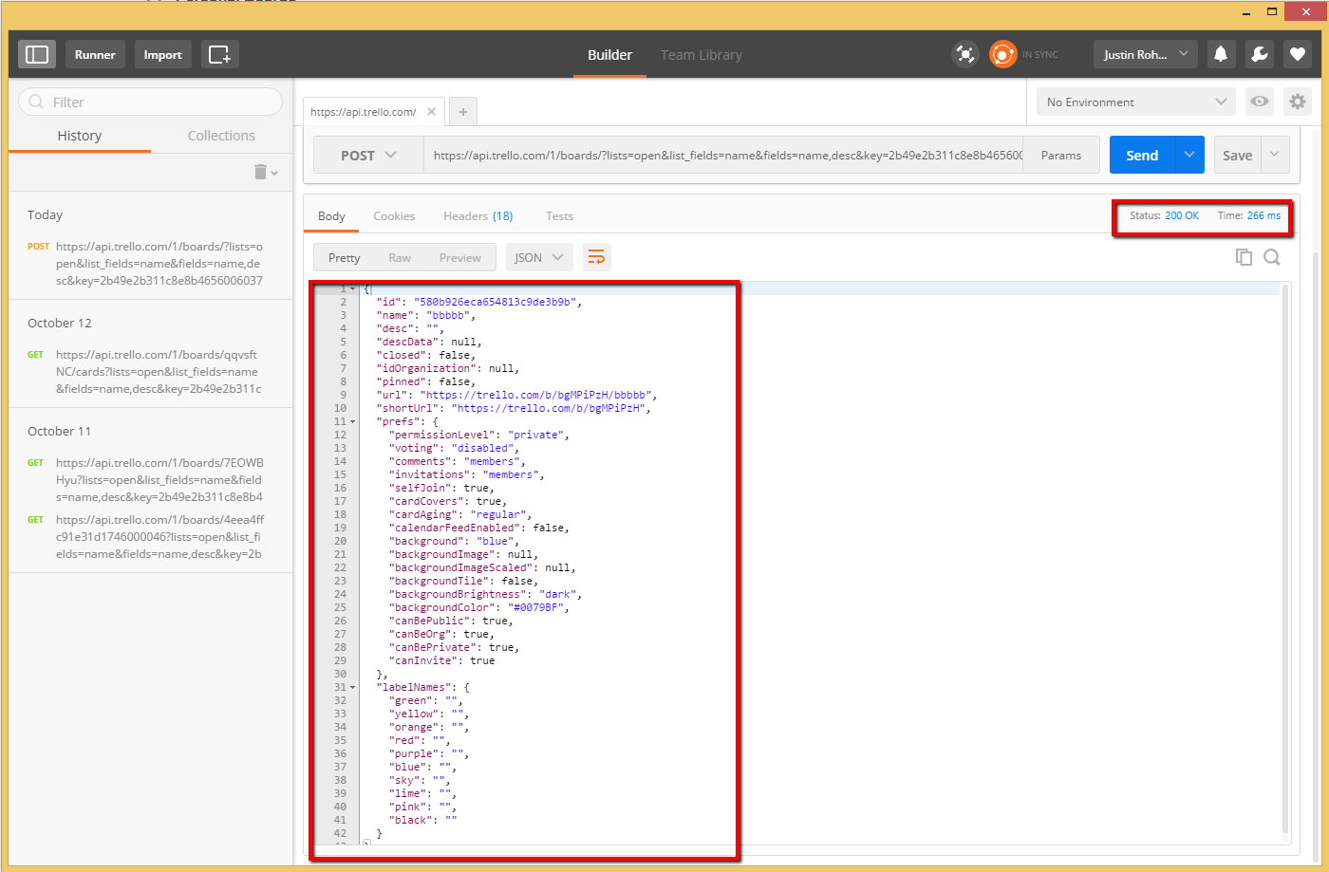Collapse the labelNames object at line 31

pyautogui.click(x=353, y=687)
